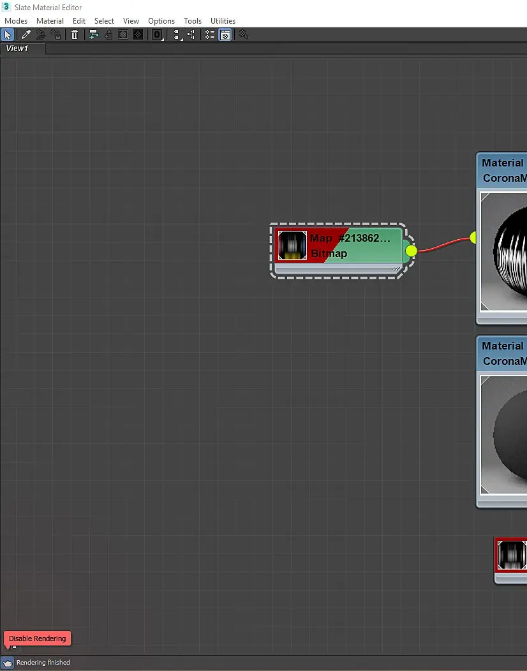Delete selected with trash can icon
The height and width of the screenshot is (671, 527).
75,34
